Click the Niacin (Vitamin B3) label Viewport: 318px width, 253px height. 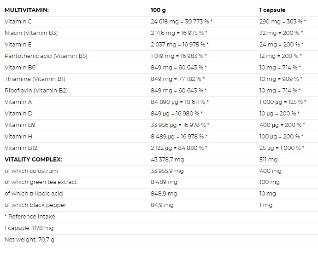31,33
